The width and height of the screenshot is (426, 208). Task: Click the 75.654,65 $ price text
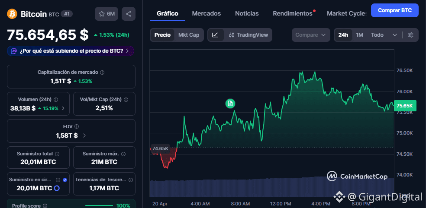tap(48, 35)
